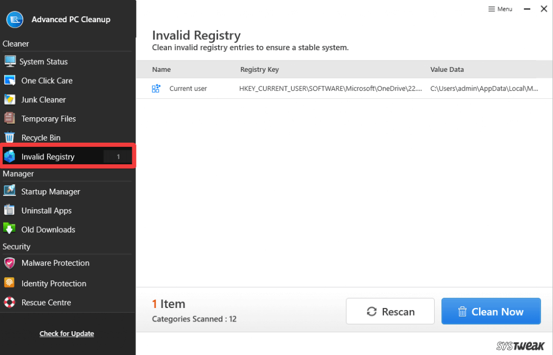Image resolution: width=553 pixels, height=355 pixels.
Task: Sort by the Registry Key column header
Action: 260,70
